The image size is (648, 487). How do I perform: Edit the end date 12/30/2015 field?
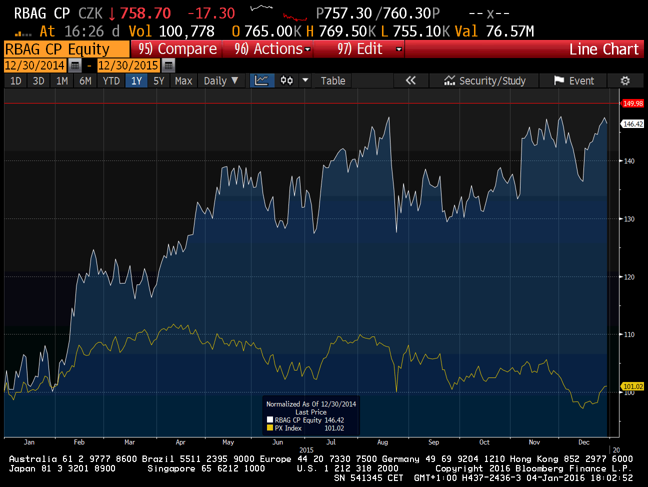[x=128, y=65]
